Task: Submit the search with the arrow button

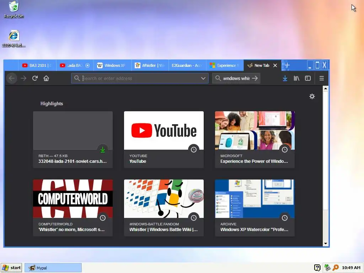Action: (255, 79)
